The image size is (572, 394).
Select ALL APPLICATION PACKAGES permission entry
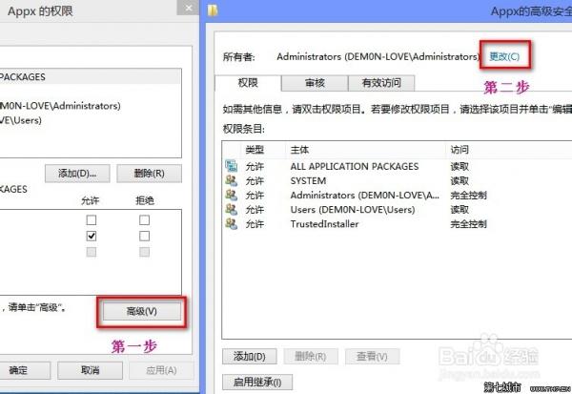398,166
